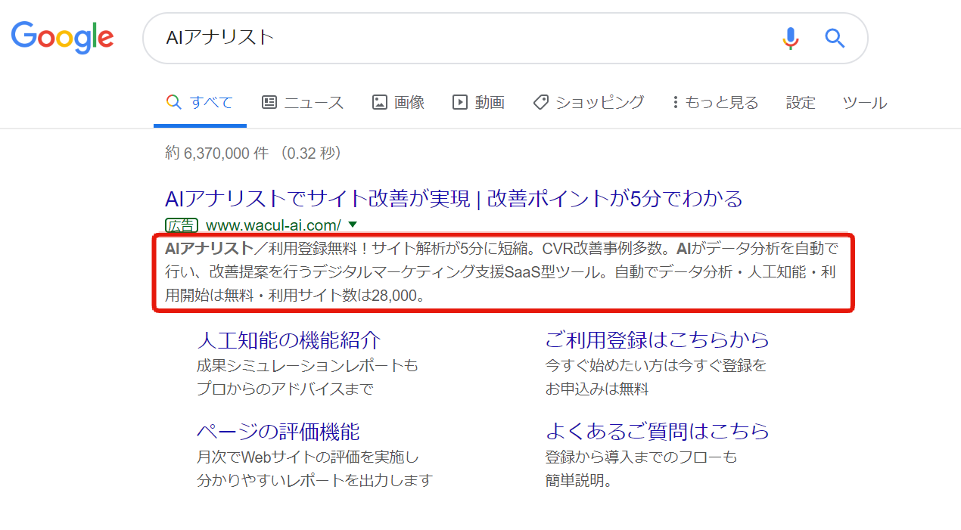Open the 画像 tab

398,103
